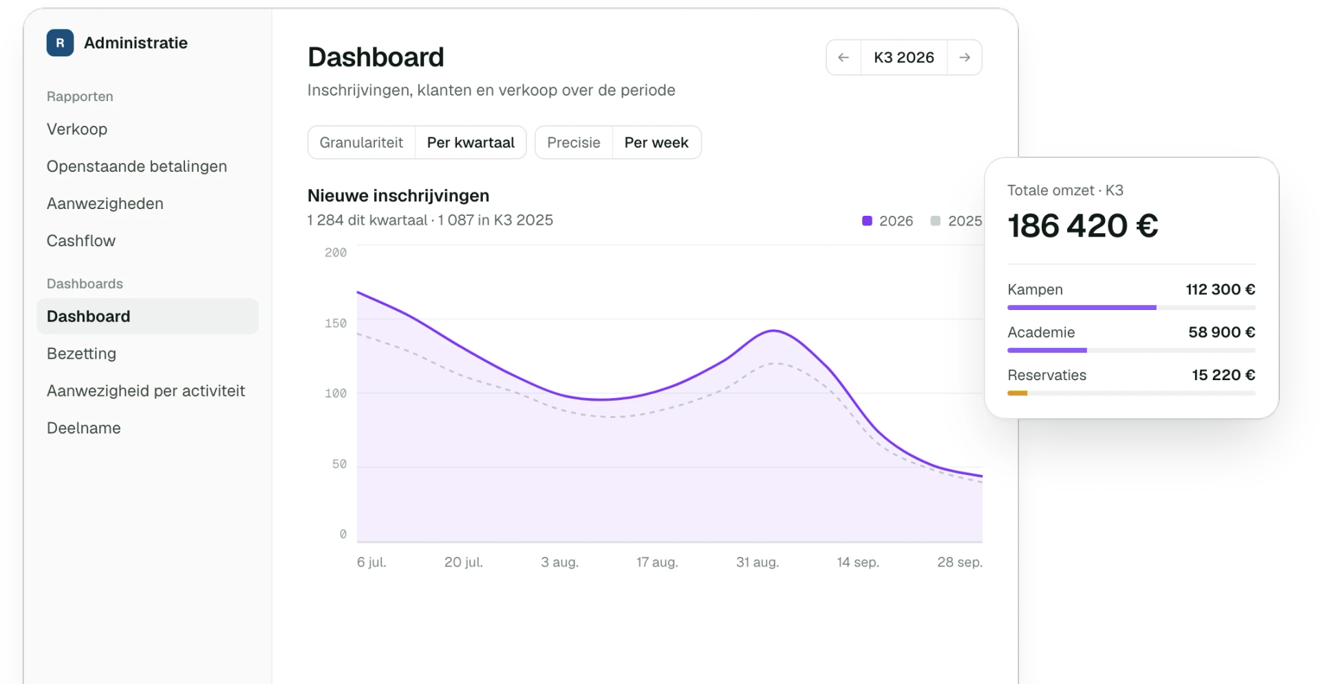Go to the Deelname dashboard
1321x684 pixels.
click(84, 428)
